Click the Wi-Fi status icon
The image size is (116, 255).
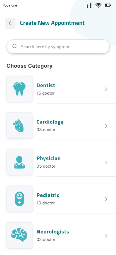pos(98,5)
